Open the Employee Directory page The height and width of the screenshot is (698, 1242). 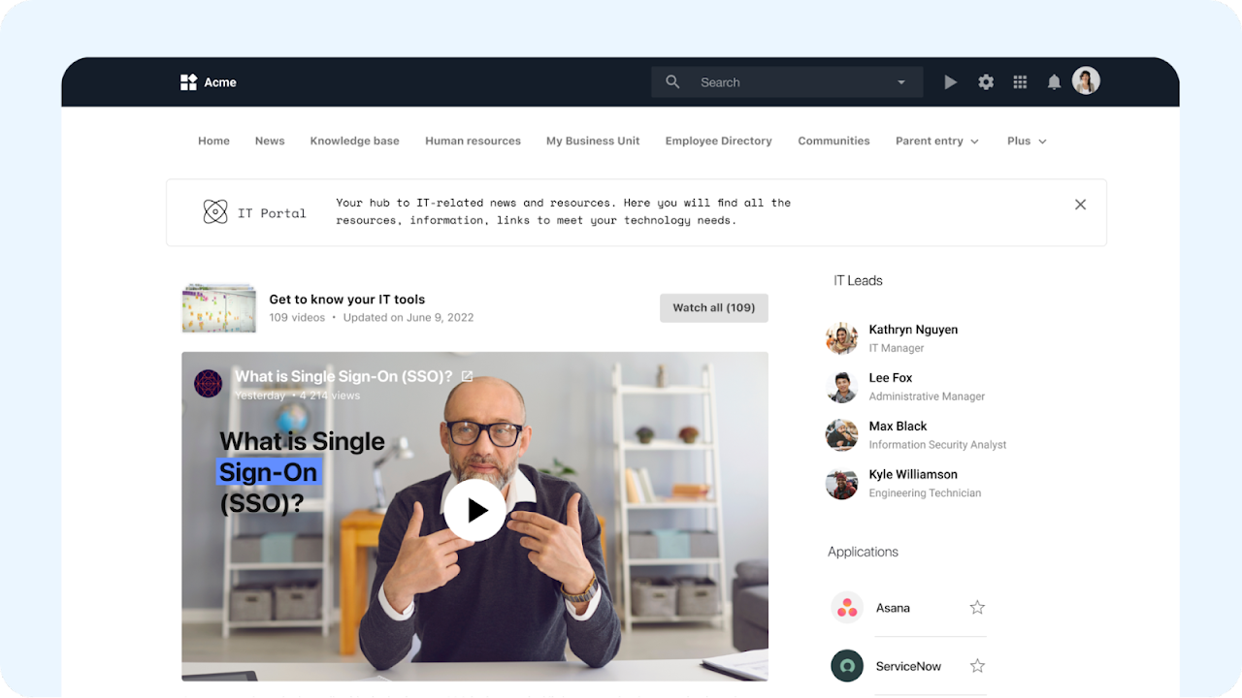tap(718, 142)
